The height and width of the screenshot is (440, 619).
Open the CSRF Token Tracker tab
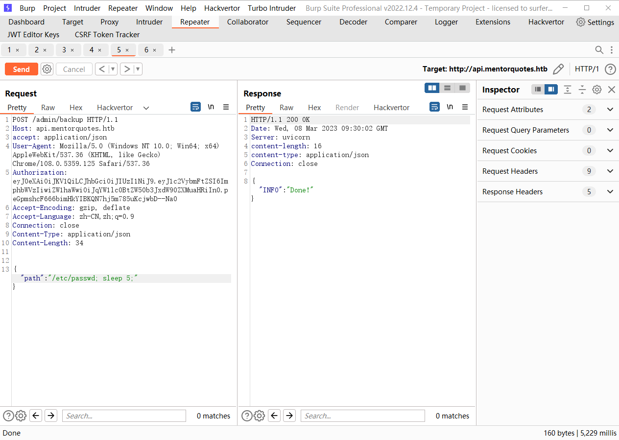click(107, 35)
